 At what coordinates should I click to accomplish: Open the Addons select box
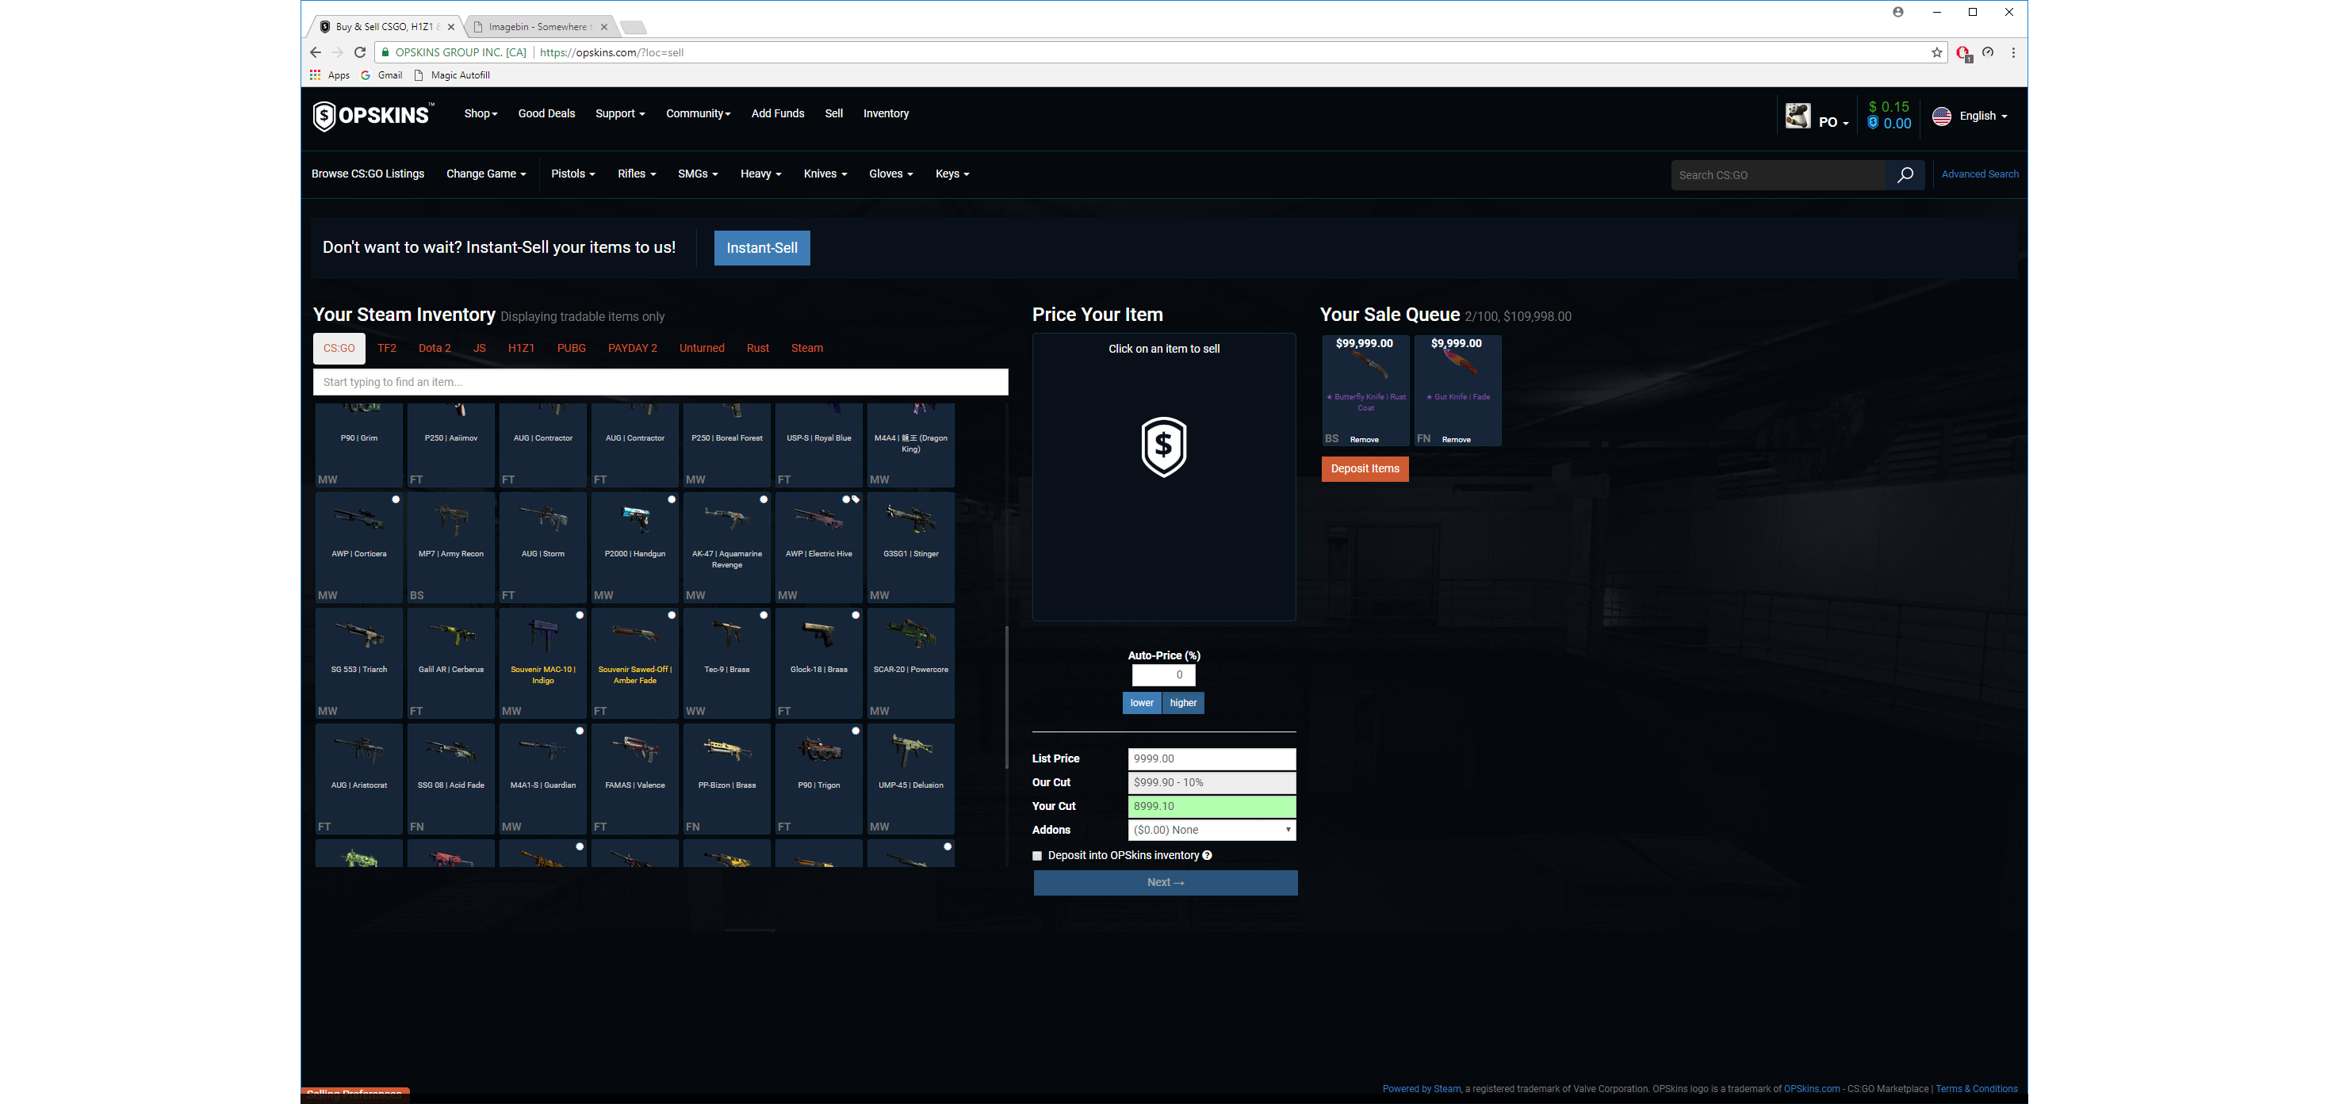(1211, 831)
